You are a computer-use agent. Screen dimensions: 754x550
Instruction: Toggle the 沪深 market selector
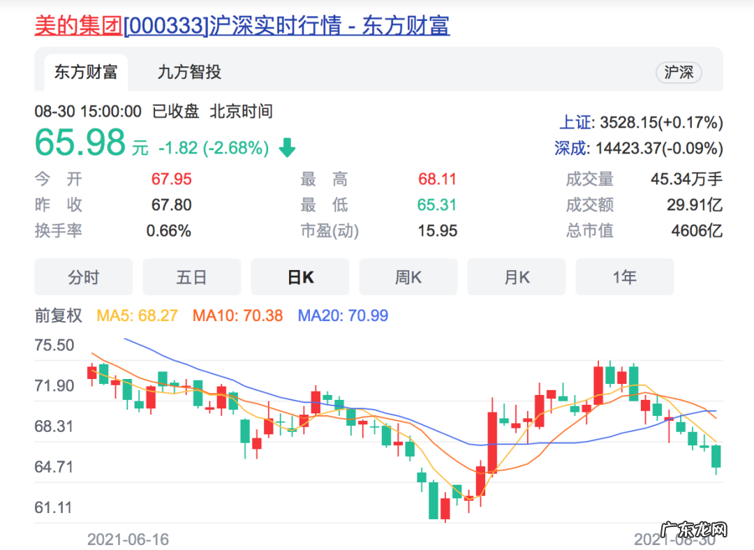(678, 73)
